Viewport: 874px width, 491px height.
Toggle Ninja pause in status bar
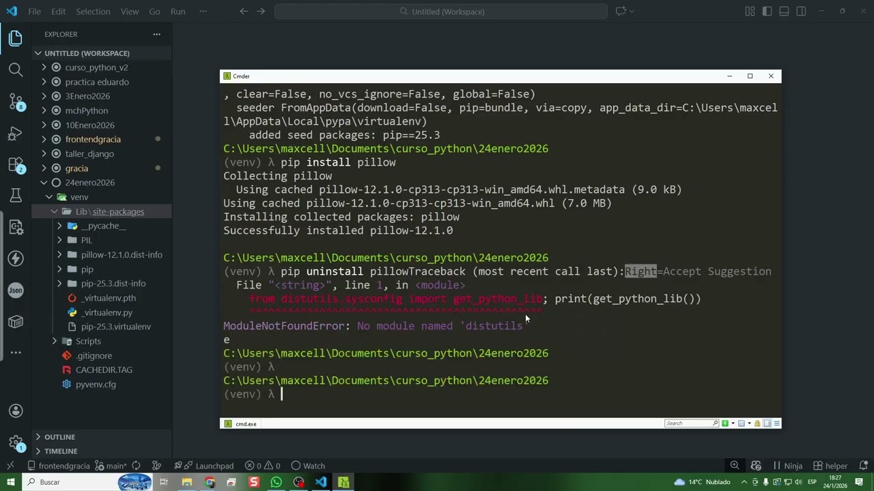click(787, 466)
